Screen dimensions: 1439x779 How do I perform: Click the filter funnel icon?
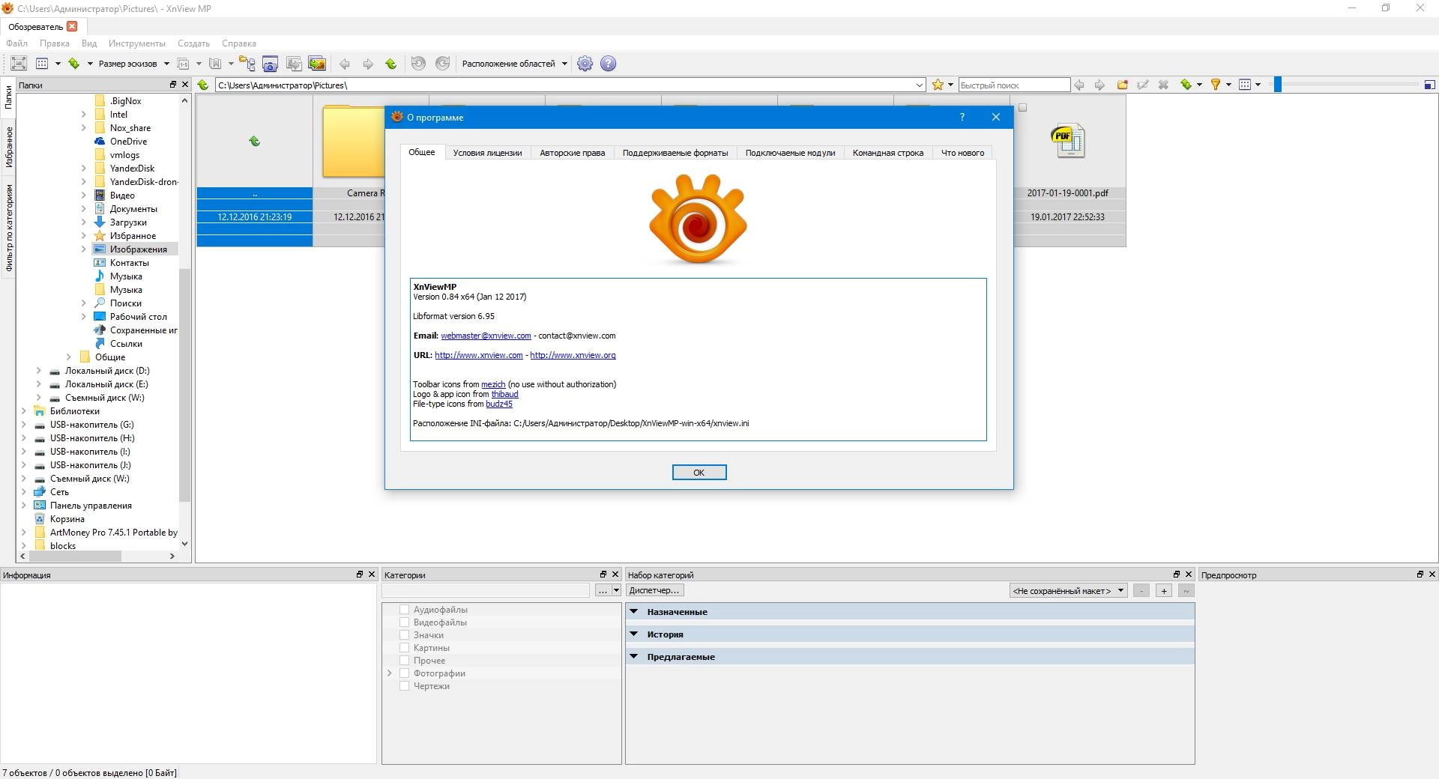coord(1216,85)
